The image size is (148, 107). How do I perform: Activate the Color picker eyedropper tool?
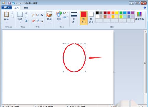point(38,21)
